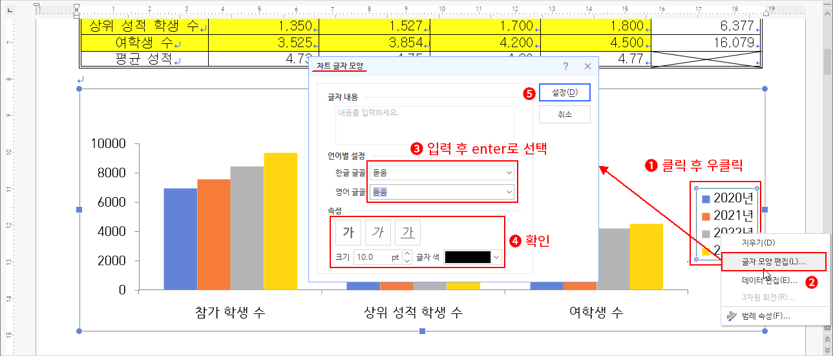Click the vertical scrollbar thumb
The height and width of the screenshot is (356, 833).
(x=827, y=62)
